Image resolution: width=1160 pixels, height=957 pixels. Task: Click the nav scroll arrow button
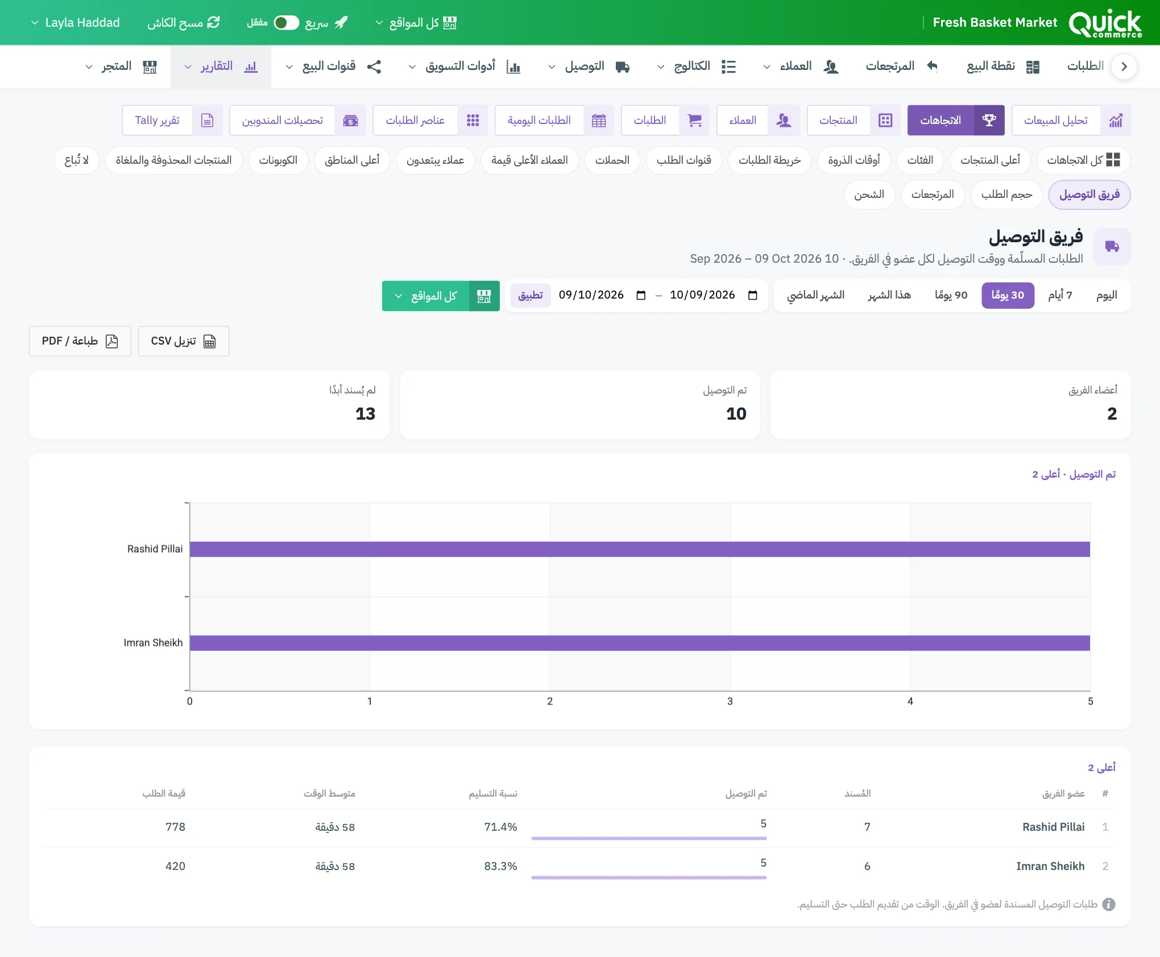(1124, 67)
